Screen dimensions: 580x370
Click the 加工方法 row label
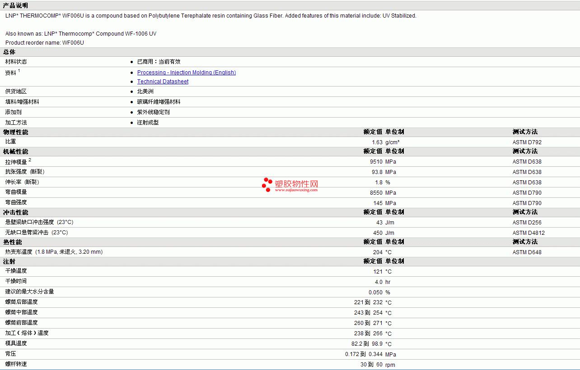click(x=16, y=123)
